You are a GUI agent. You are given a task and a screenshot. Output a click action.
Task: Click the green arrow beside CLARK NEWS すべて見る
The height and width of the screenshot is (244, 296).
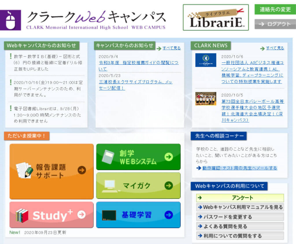(x=262, y=49)
